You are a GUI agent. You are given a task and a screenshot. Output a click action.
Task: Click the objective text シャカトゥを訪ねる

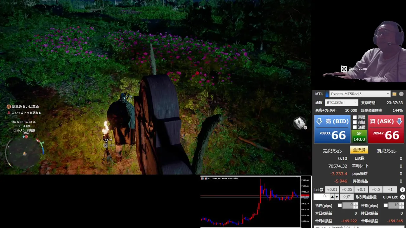click(x=28, y=113)
